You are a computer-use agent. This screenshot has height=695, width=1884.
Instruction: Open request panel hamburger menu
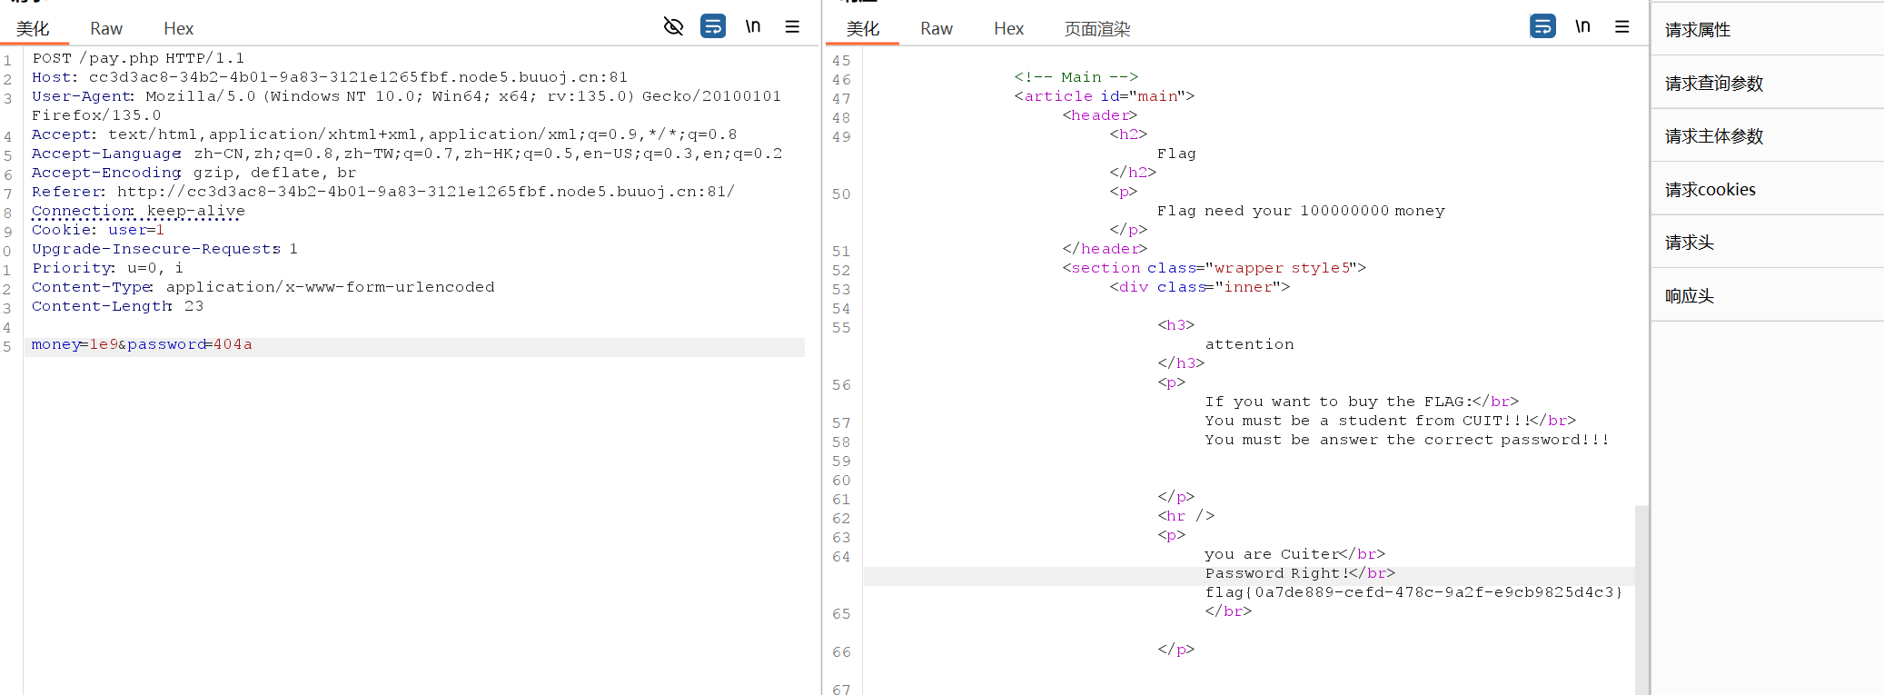click(792, 26)
